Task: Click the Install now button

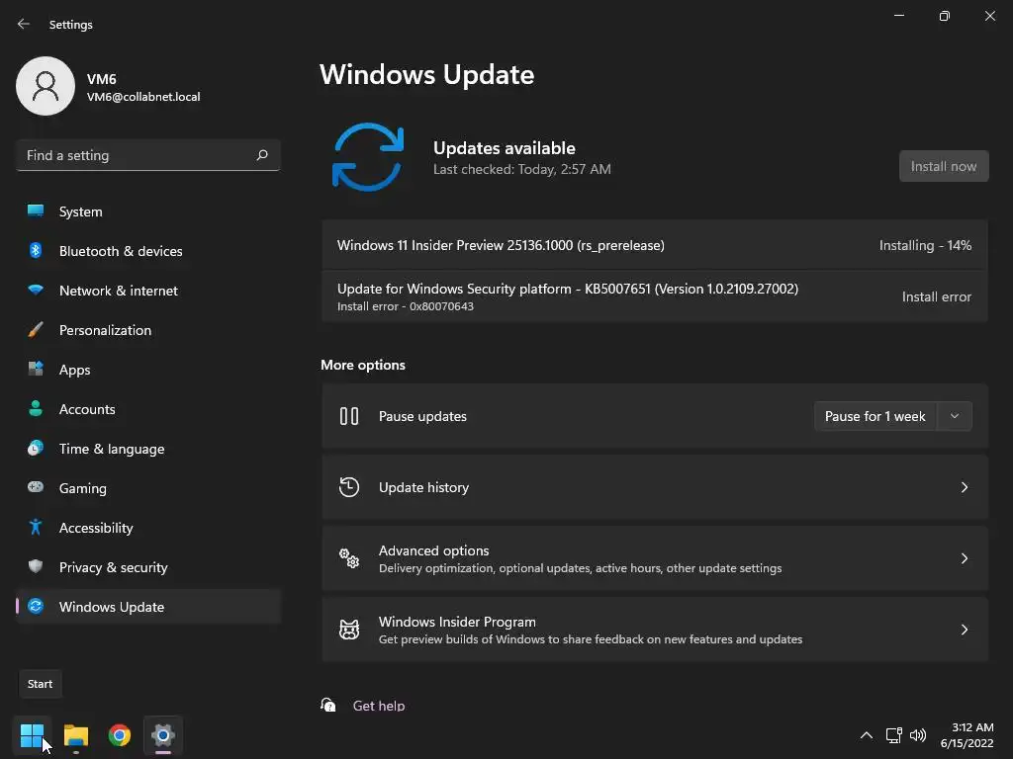Action: coord(943,166)
